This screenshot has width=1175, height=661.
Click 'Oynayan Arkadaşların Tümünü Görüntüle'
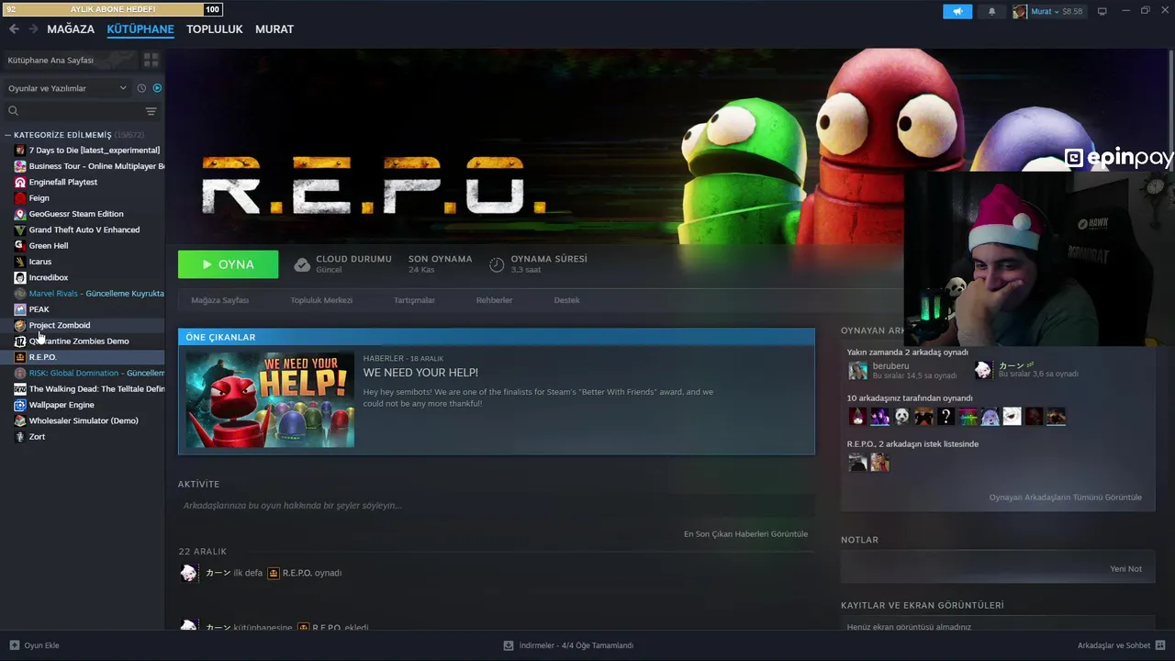pyautogui.click(x=1065, y=498)
